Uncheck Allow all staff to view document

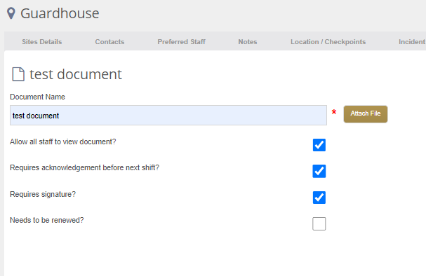[319, 145]
